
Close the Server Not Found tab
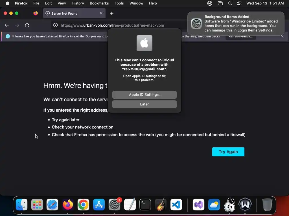[x=101, y=13]
